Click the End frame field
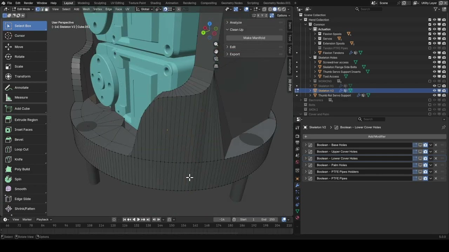The width and height of the screenshot is (449, 252). click(268, 219)
